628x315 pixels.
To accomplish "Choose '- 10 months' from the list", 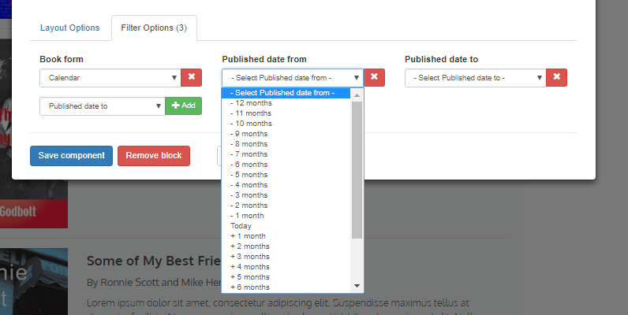I will coord(286,124).
